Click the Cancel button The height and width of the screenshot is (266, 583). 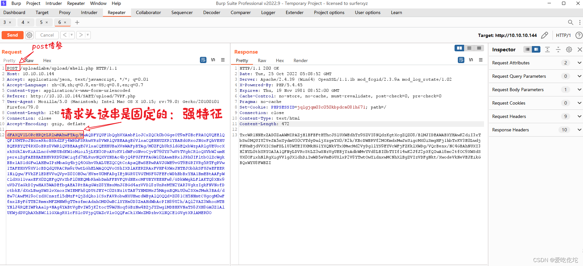(x=47, y=35)
